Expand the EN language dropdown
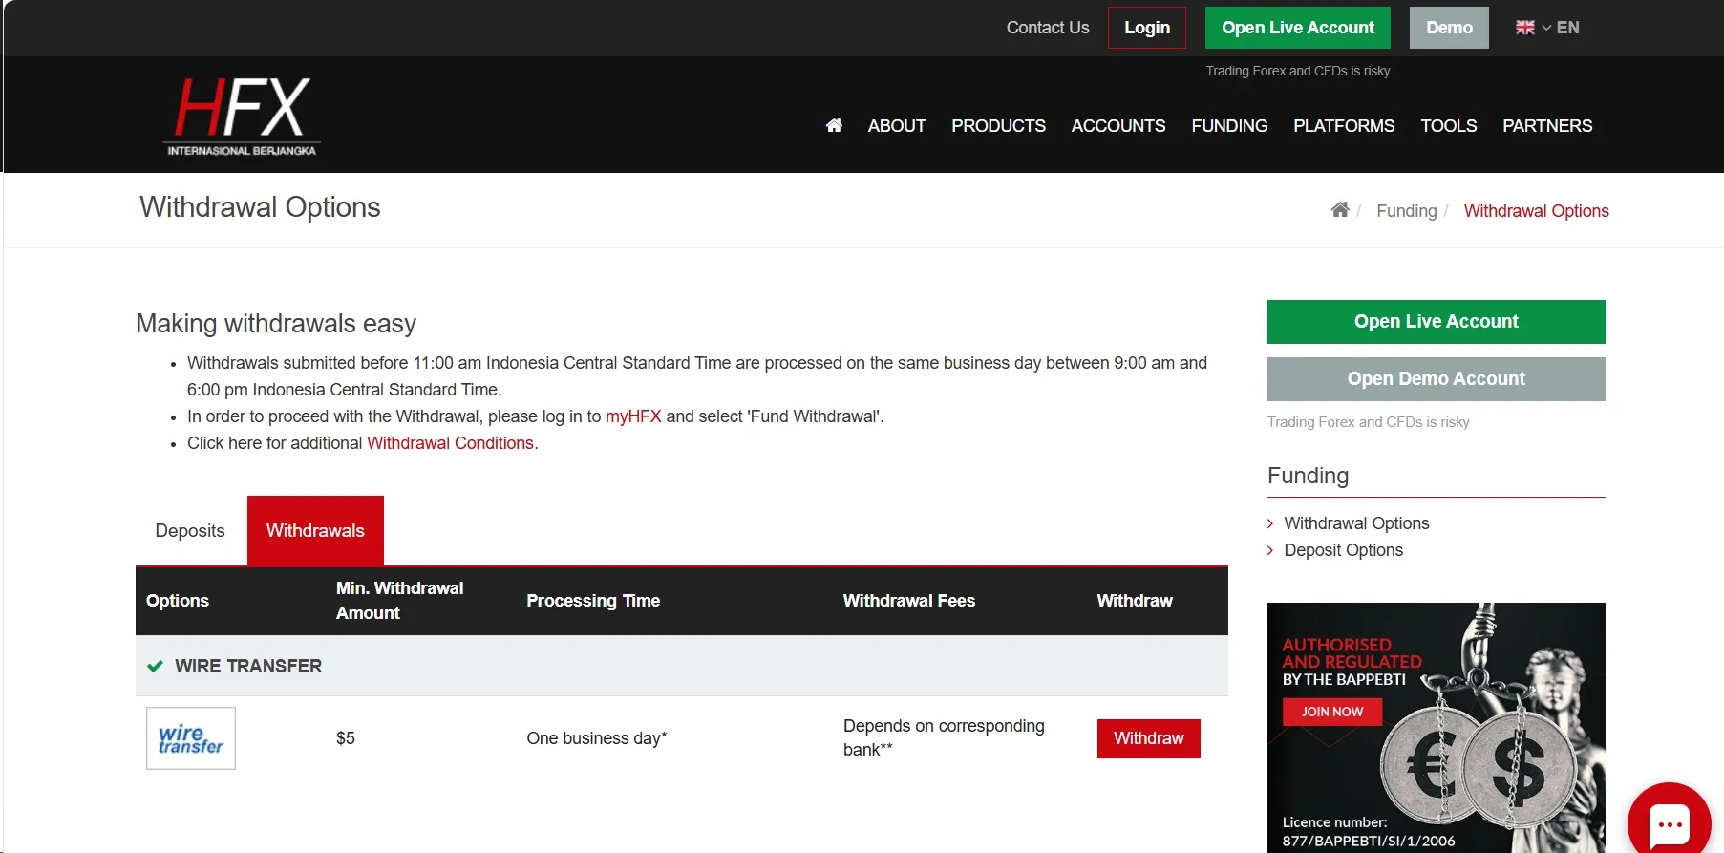This screenshot has width=1724, height=853. point(1561,28)
